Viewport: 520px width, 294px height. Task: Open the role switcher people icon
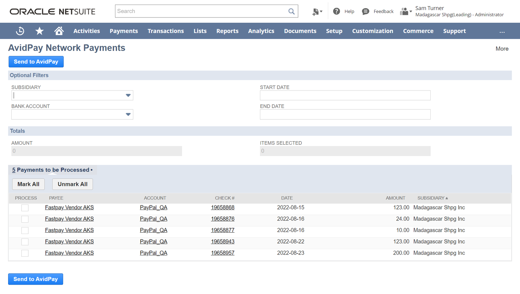tap(406, 11)
